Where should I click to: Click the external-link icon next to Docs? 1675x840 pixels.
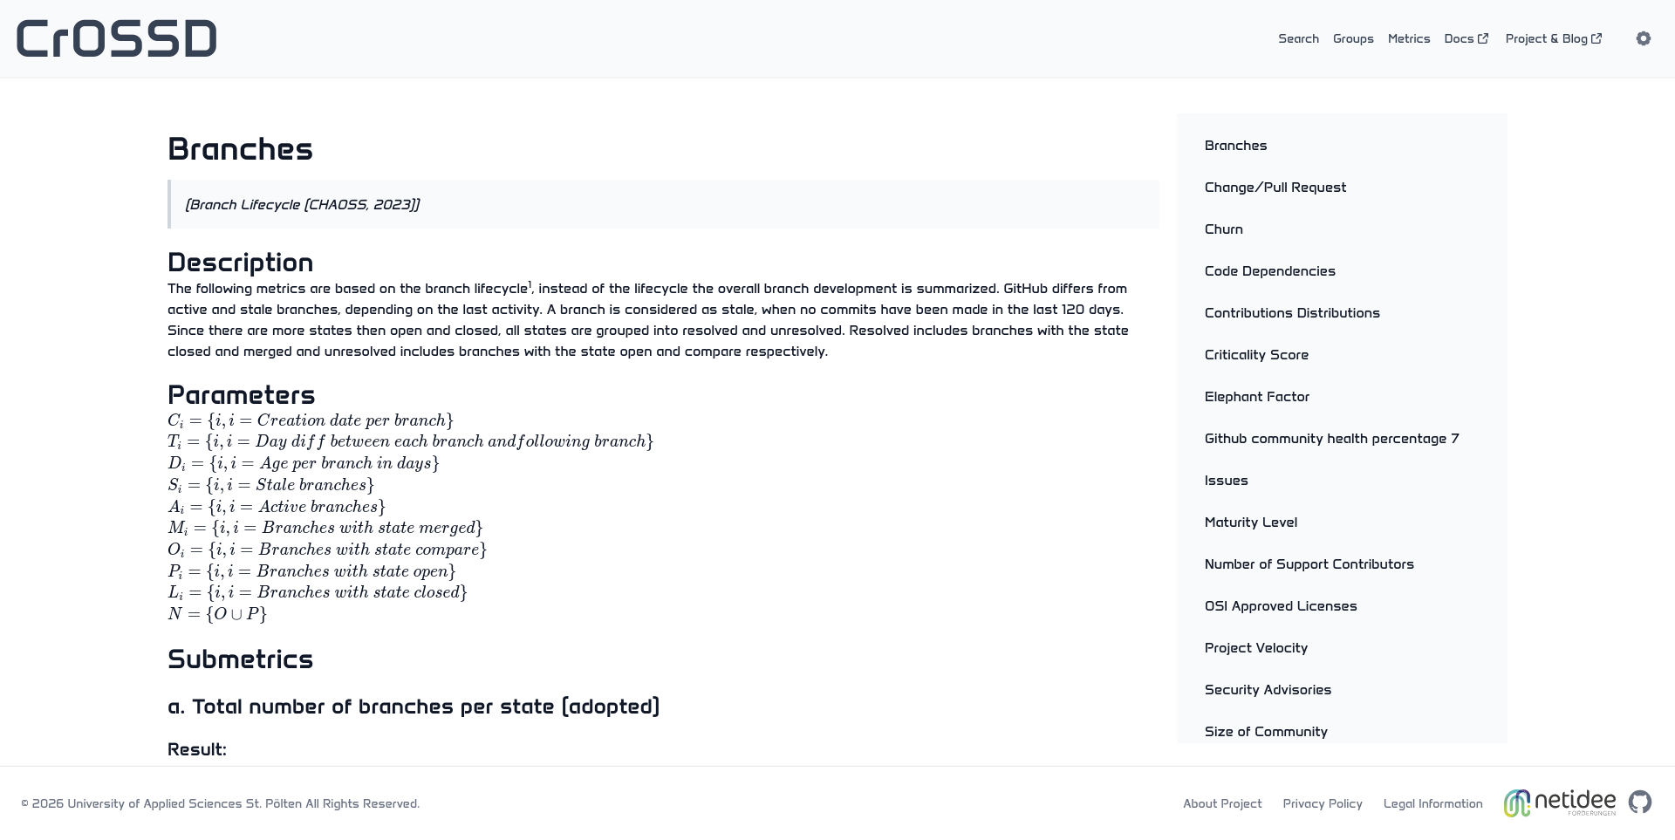click(x=1483, y=38)
